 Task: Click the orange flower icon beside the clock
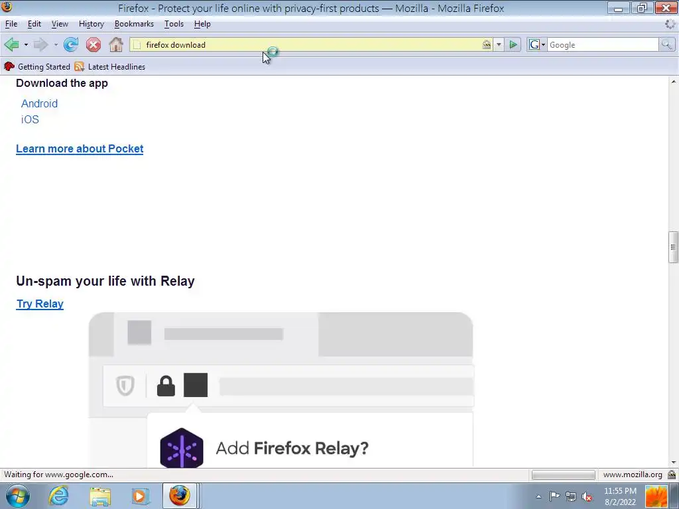click(656, 496)
